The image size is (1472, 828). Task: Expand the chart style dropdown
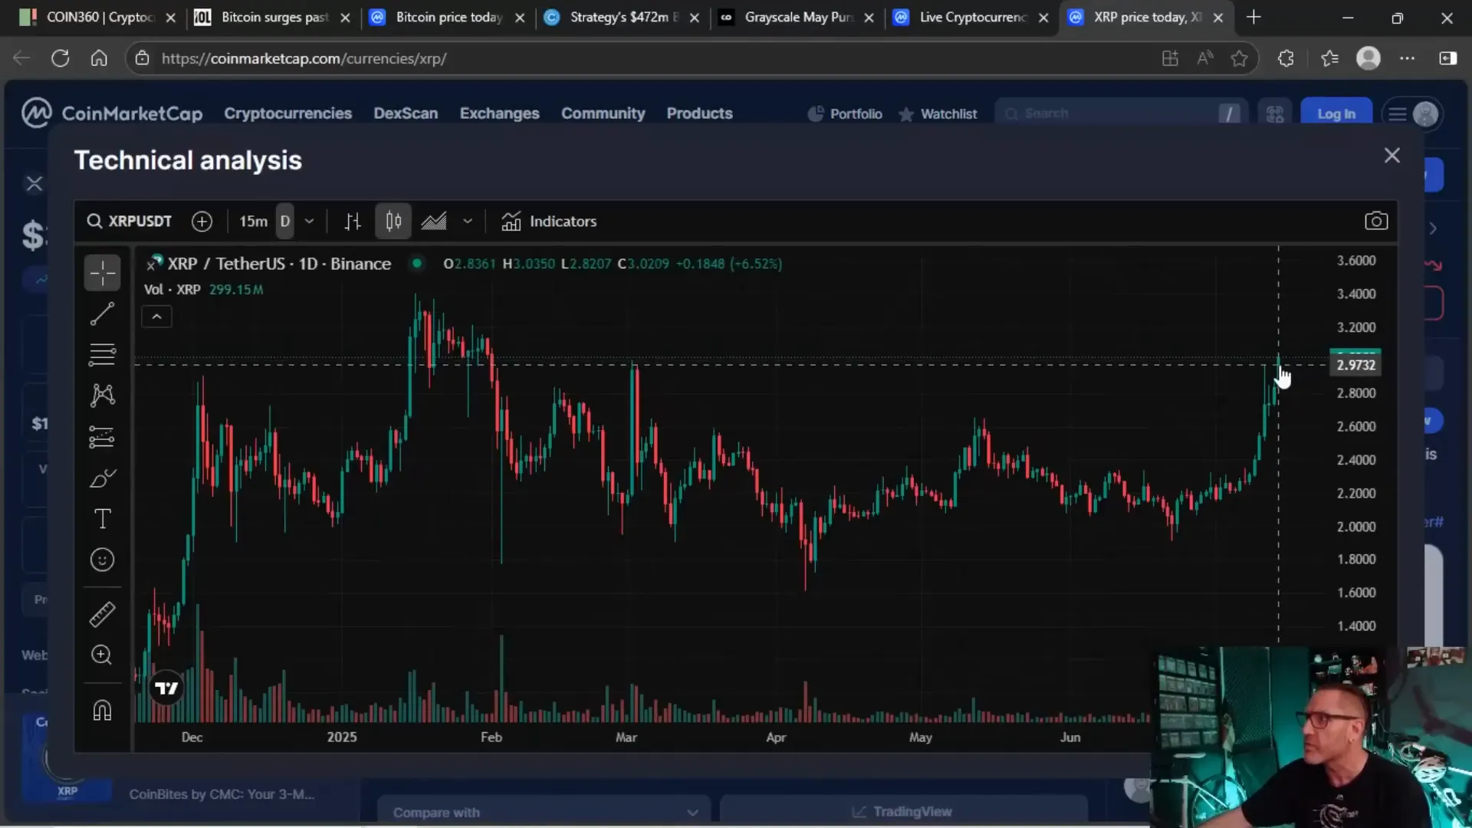click(x=468, y=222)
